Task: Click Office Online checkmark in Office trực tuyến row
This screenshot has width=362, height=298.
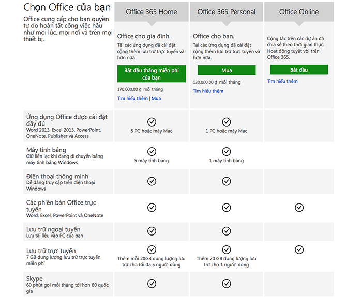Action: 299,208
